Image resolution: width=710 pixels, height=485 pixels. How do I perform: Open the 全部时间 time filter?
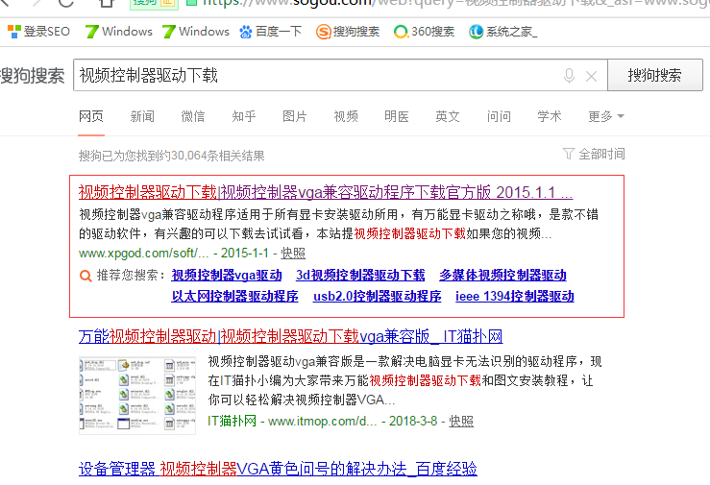pyautogui.click(x=594, y=154)
